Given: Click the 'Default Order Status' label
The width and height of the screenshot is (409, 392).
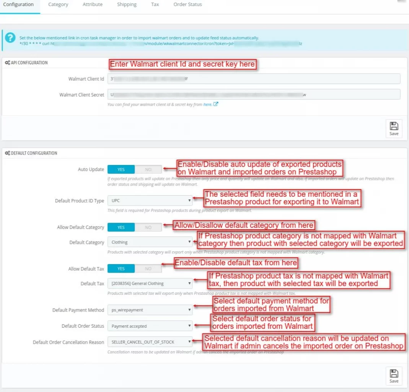Looking at the screenshot, I should (83, 326).
